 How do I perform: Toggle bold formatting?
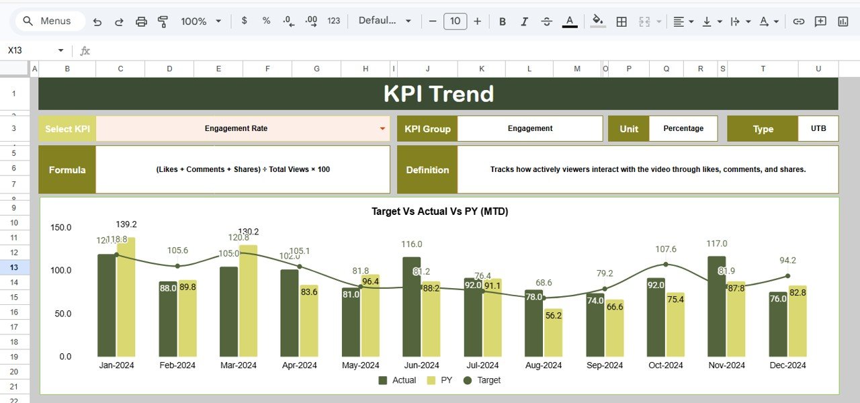coord(502,21)
